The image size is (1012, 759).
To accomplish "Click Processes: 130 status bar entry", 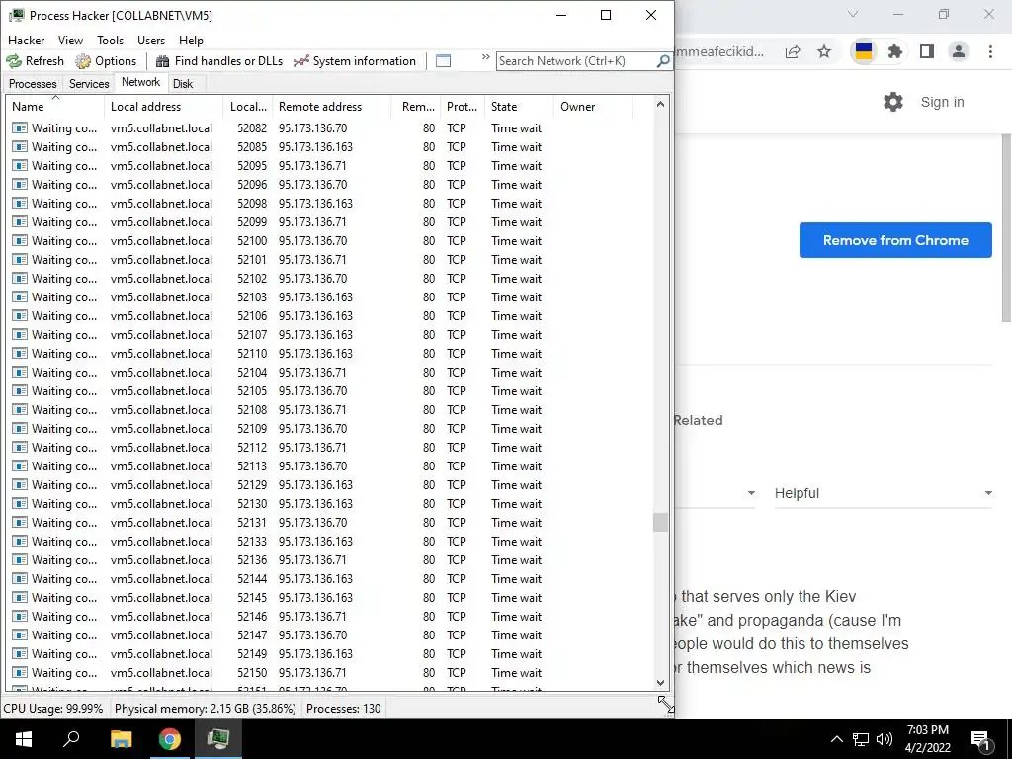I will (343, 708).
